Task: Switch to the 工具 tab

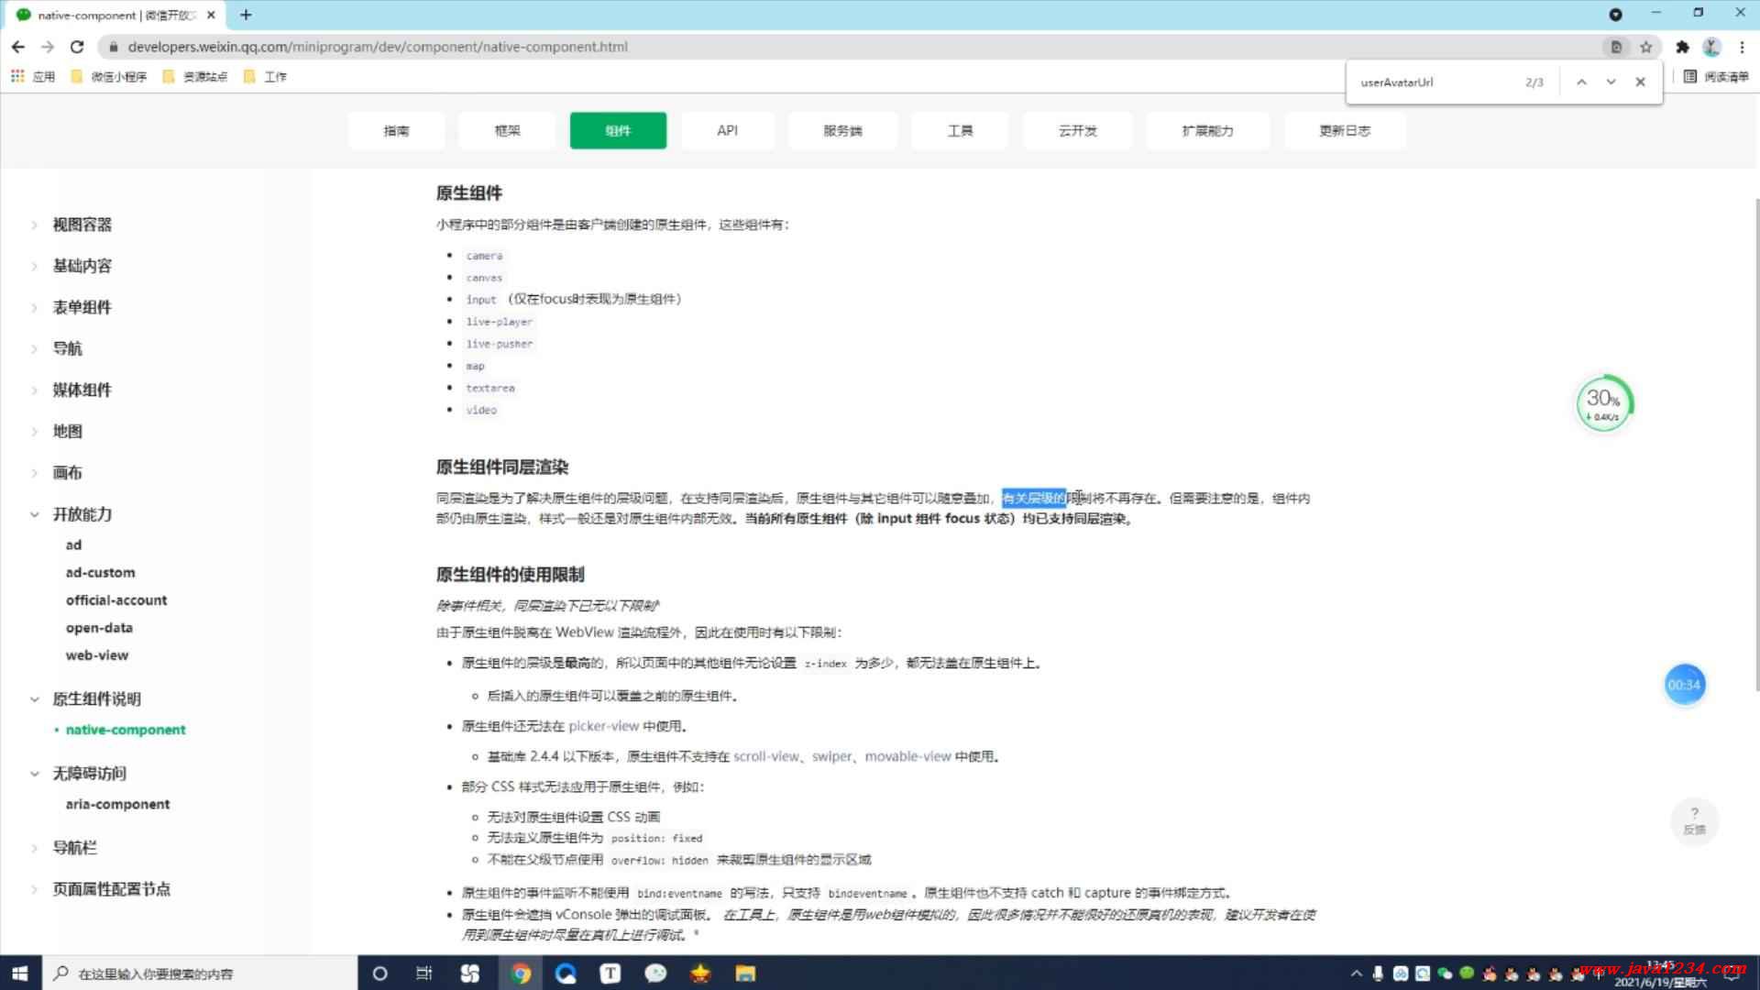Action: tap(960, 130)
